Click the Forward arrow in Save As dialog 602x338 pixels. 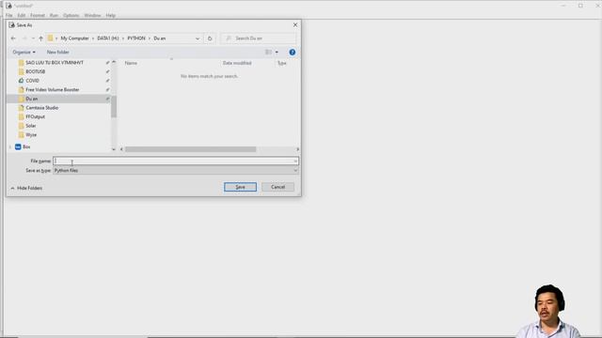click(x=24, y=38)
